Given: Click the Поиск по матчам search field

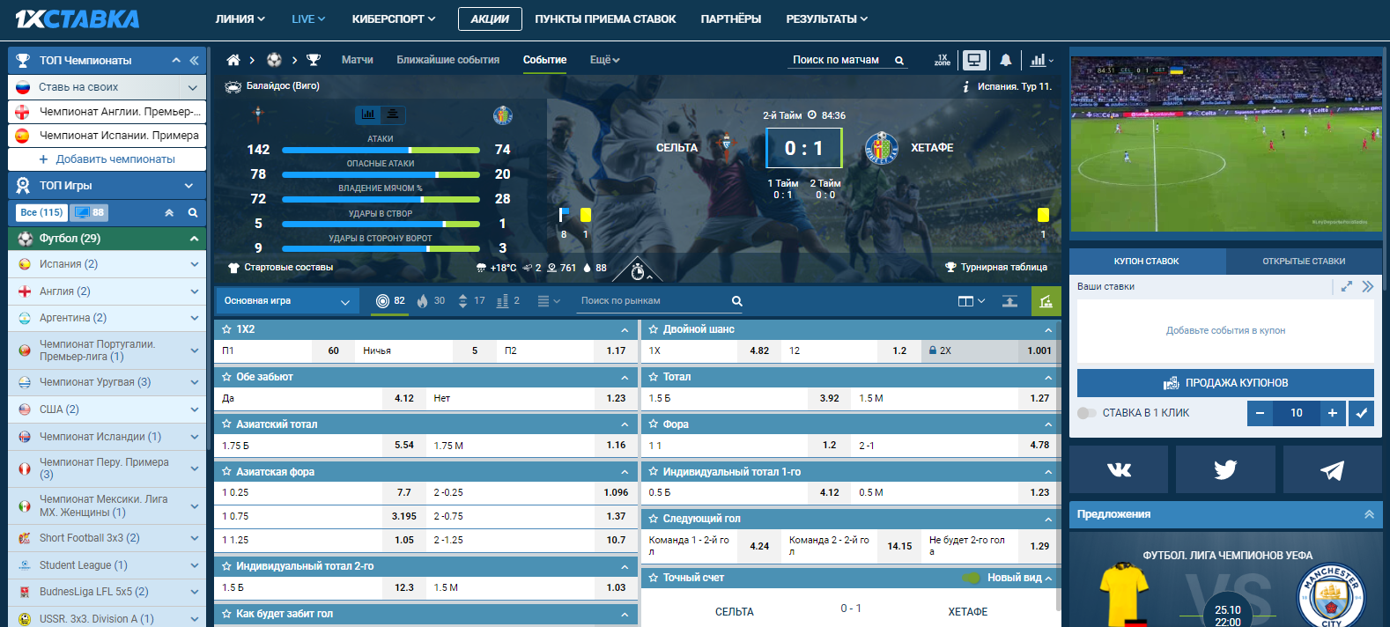Looking at the screenshot, I should 837,60.
